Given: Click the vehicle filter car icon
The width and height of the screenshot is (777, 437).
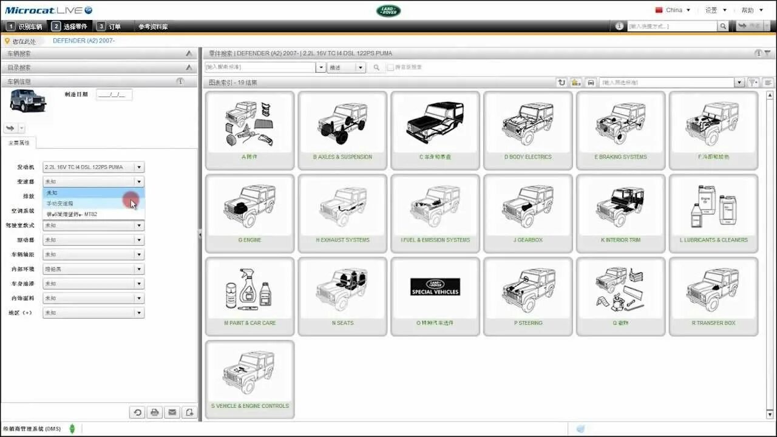Looking at the screenshot, I should (x=590, y=83).
